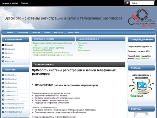Click arrow icon beside SpRecord A1

3,75
